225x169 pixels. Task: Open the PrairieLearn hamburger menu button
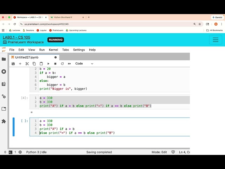click(x=216, y=40)
